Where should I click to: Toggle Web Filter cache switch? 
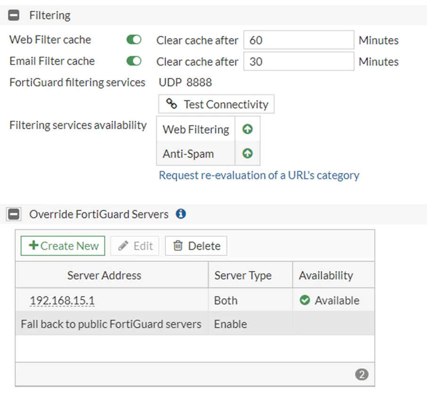134,40
